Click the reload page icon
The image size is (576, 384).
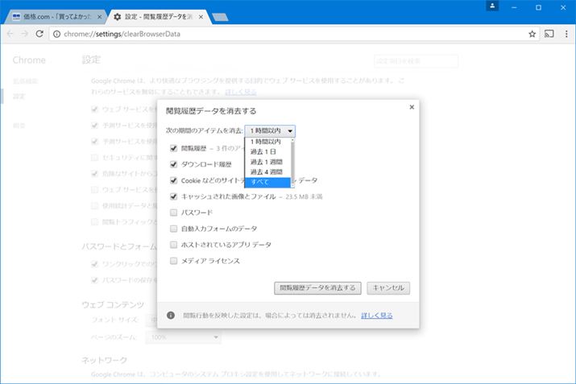tap(39, 34)
